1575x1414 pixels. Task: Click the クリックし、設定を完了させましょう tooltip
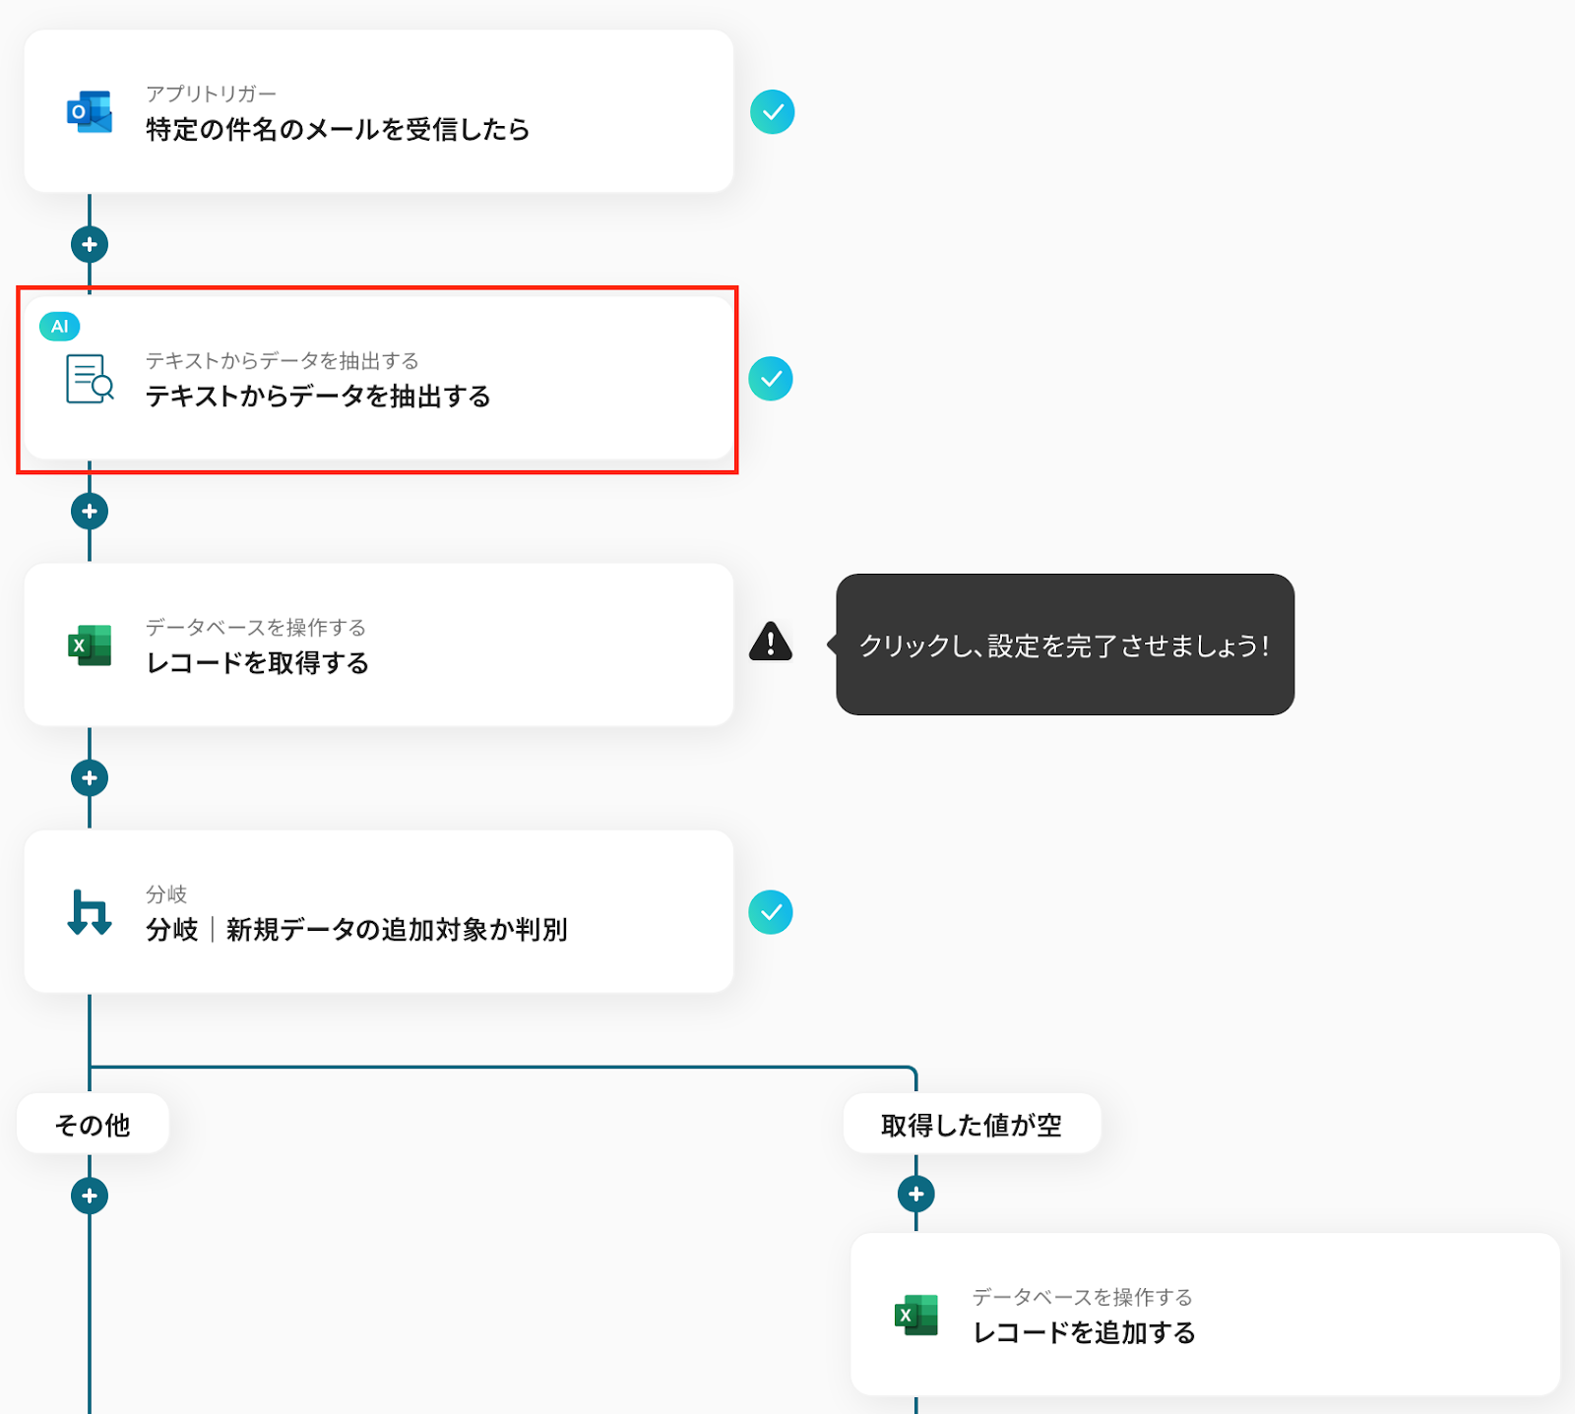[1065, 645]
